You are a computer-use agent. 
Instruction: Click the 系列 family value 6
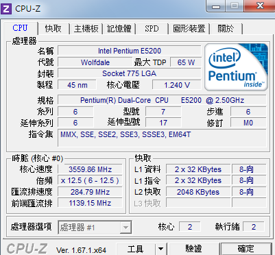(75, 112)
